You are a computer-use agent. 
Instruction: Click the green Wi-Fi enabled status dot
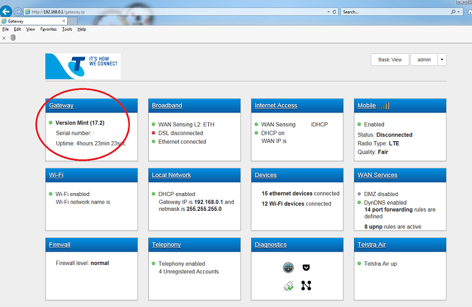(x=51, y=194)
